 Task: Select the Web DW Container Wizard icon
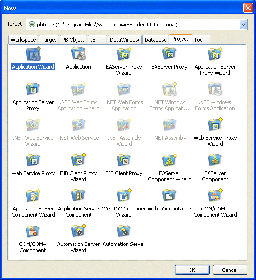click(x=124, y=195)
